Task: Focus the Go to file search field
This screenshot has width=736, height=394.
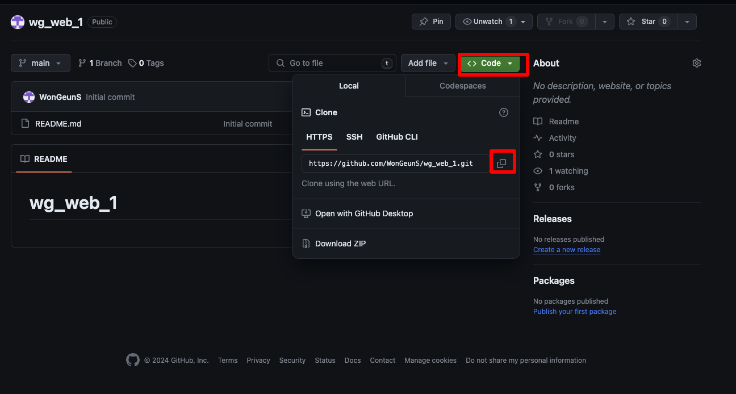Action: click(x=332, y=63)
